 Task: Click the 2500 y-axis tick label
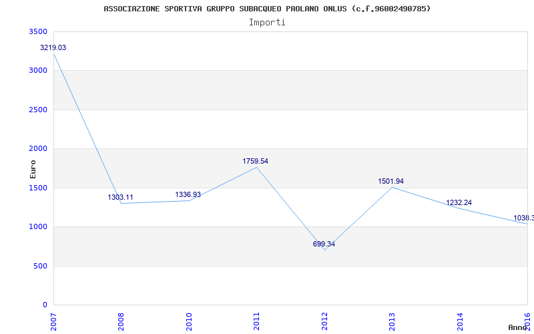(x=39, y=110)
